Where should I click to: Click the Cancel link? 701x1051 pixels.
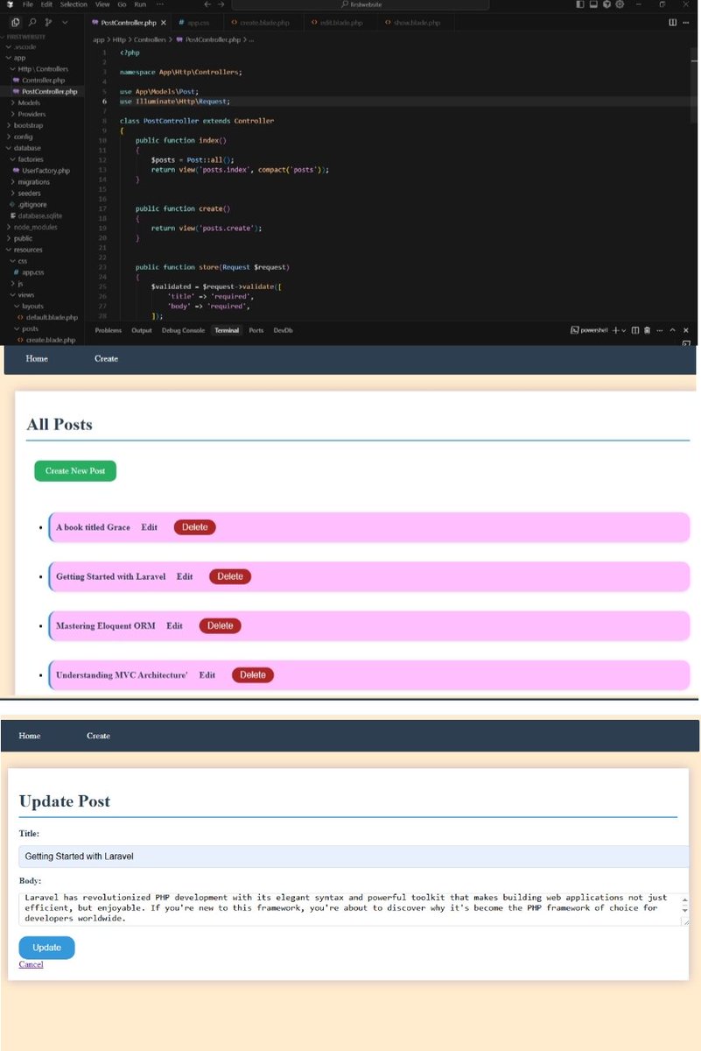coord(32,964)
